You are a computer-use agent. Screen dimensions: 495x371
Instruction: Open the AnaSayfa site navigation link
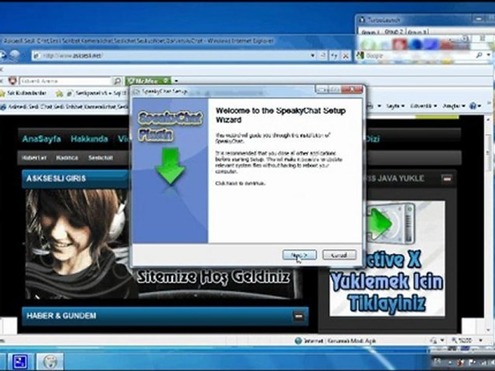(x=41, y=139)
